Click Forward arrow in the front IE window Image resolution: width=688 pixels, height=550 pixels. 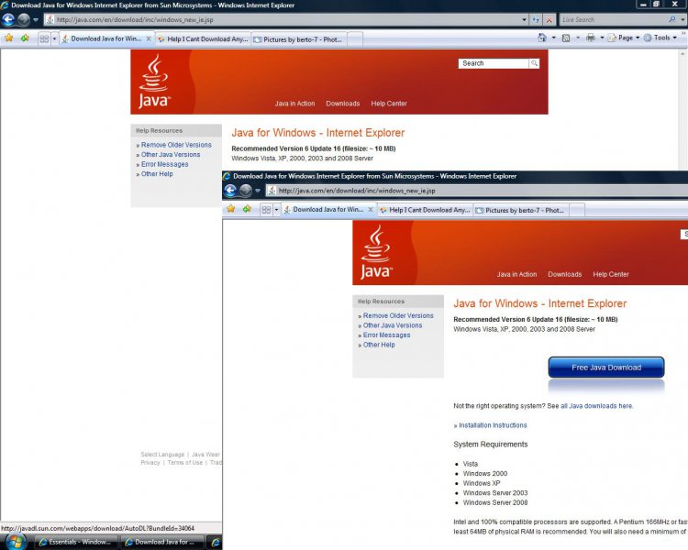(x=245, y=191)
